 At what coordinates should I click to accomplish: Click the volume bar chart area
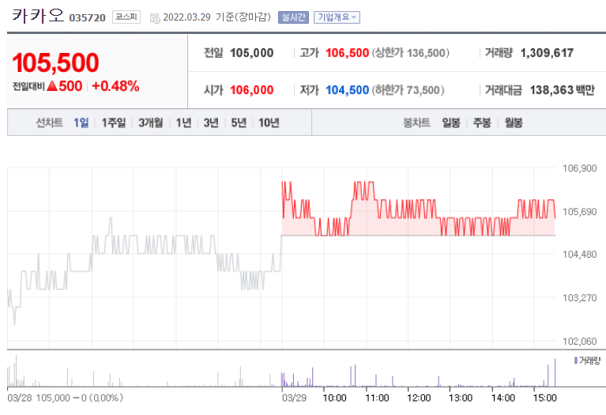point(281,372)
